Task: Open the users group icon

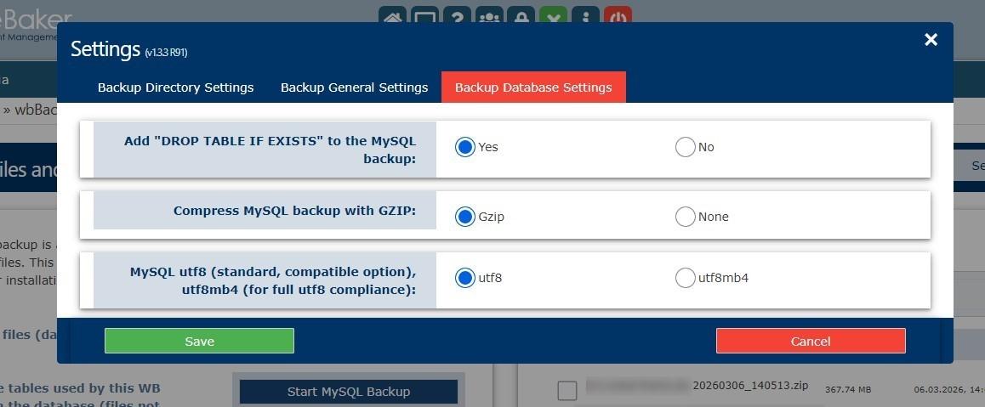Action: pos(489,16)
